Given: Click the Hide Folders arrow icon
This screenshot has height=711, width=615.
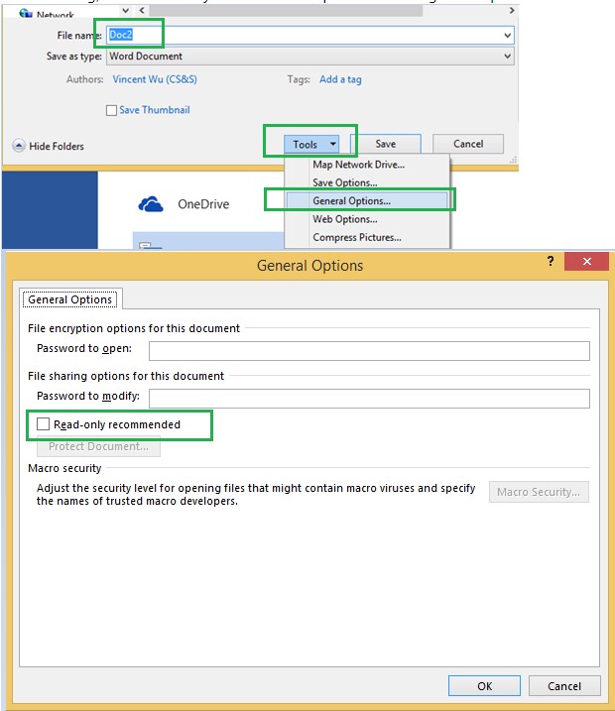Looking at the screenshot, I should (x=19, y=146).
